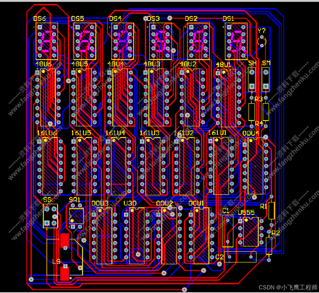This screenshot has width=319, height=293.
Task: Select the DS3 designator label
Action: [x=153, y=18]
